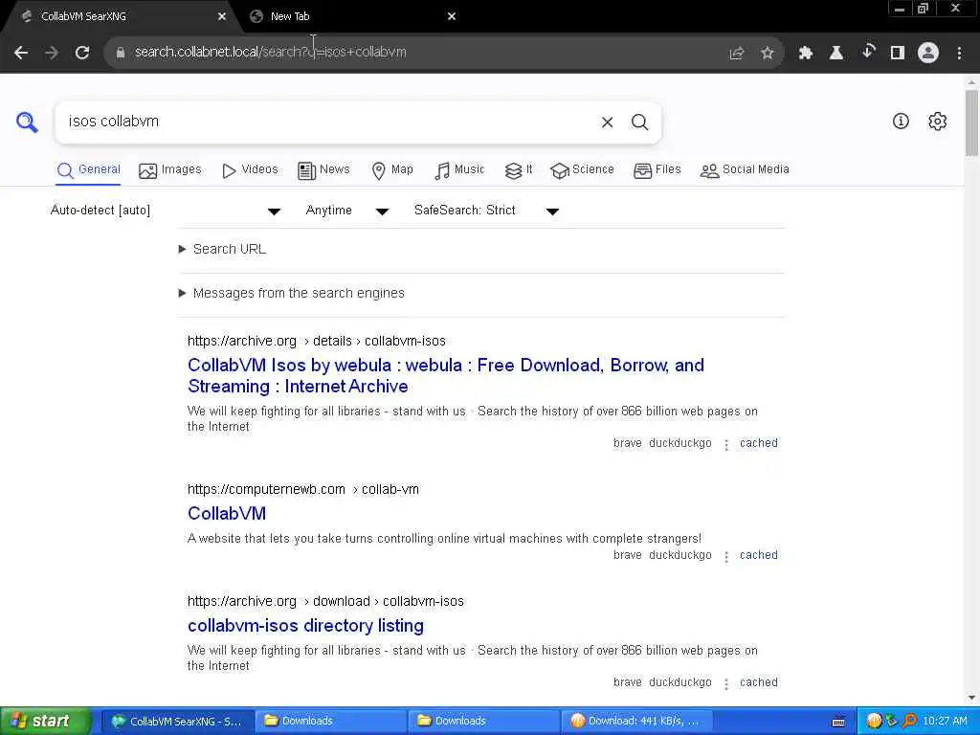Open cached link for directory listing result
This screenshot has width=980, height=735.
point(759,682)
